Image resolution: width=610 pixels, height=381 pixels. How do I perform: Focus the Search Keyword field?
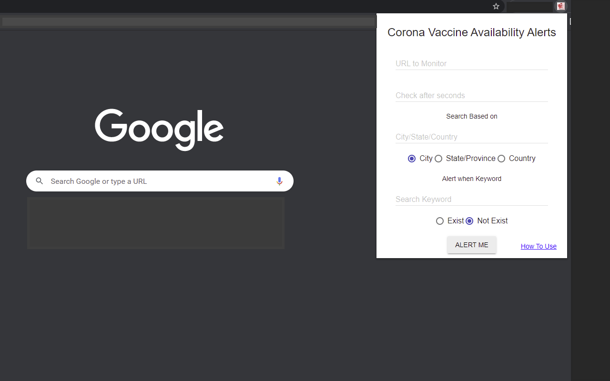pos(472,199)
